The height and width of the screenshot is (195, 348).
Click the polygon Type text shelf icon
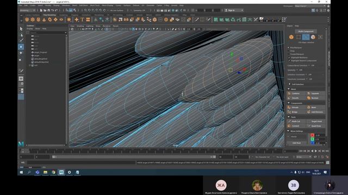pos(82,19)
